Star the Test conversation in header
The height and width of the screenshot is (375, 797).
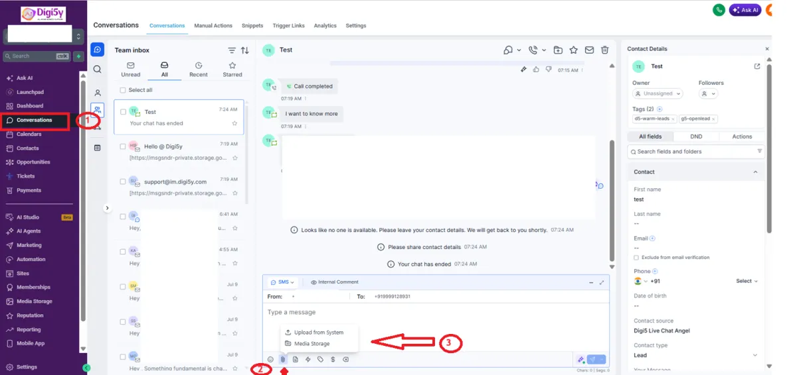(573, 50)
